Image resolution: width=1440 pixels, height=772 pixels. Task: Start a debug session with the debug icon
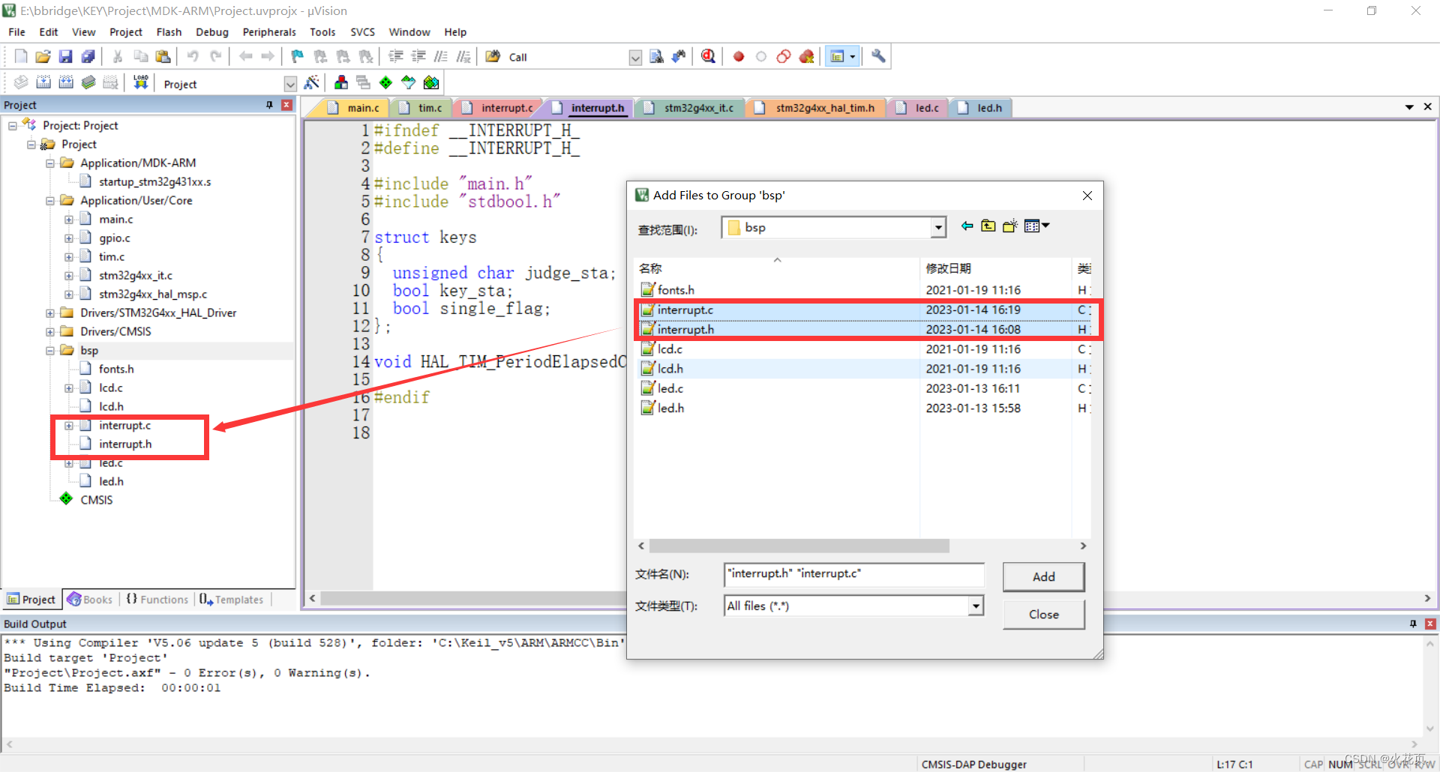tap(708, 56)
